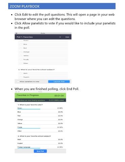Select the Red radio option

coord(21,48)
